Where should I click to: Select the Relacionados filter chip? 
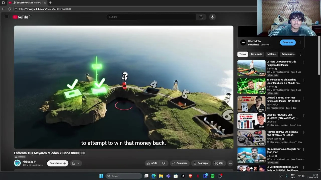pos(288,54)
